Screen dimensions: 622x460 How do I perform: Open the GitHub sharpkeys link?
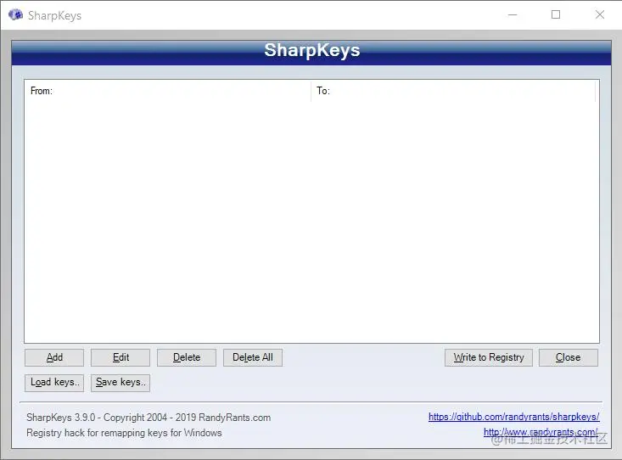(513, 417)
